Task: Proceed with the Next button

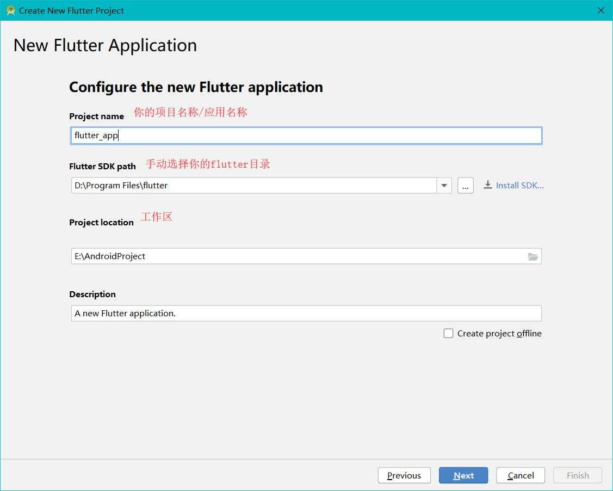Action: tap(463, 475)
